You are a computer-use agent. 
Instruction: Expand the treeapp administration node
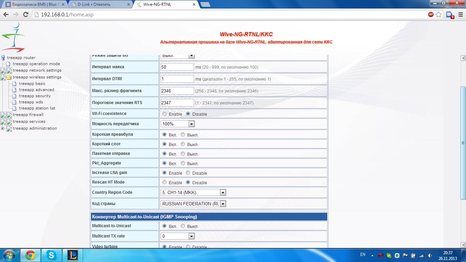point(3,129)
